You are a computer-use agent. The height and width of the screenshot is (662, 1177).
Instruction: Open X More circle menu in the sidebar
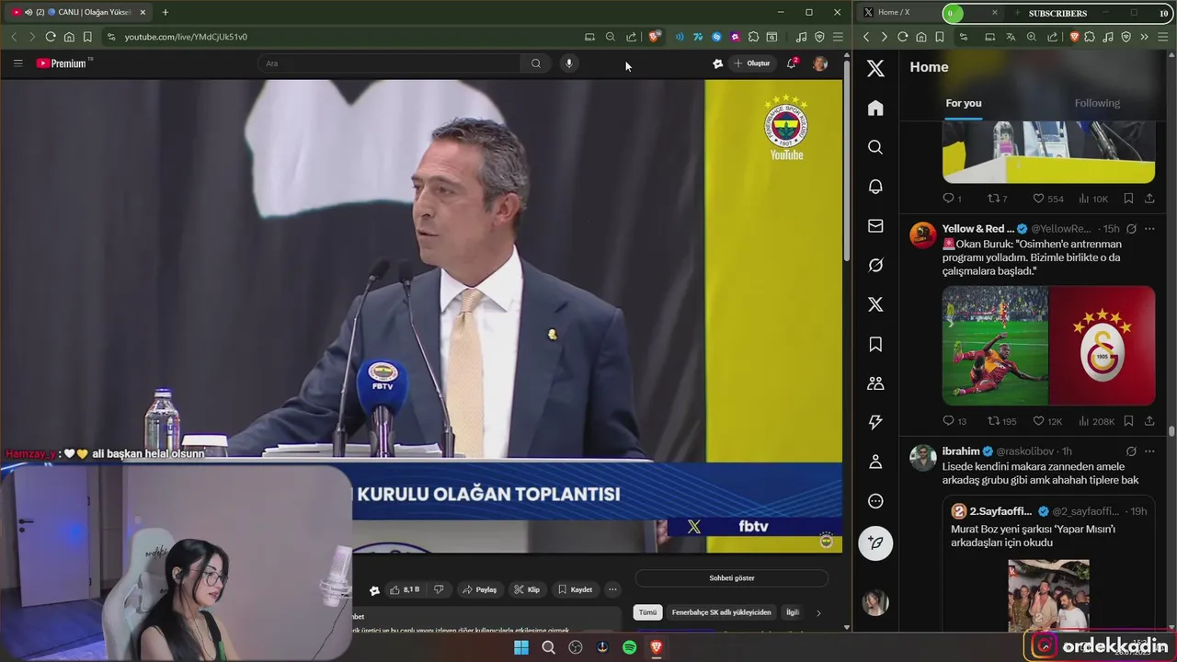coord(875,501)
